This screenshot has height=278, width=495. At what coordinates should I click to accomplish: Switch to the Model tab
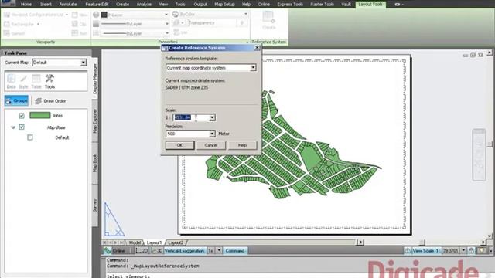click(x=135, y=242)
